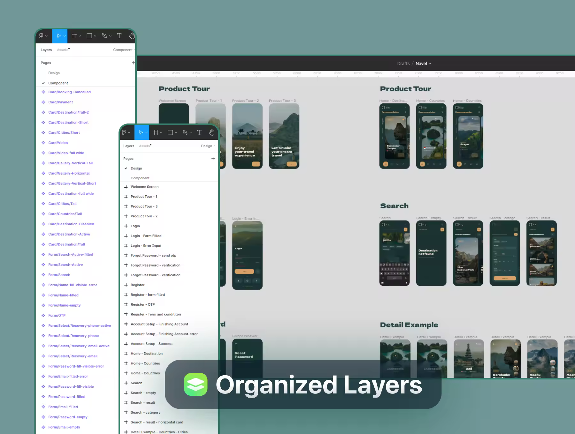
Task: Select Frame tool in front panel toolbar
Action: 156,132
